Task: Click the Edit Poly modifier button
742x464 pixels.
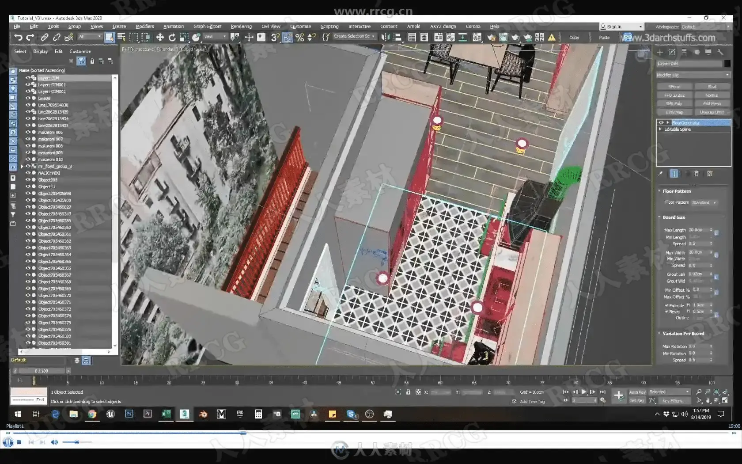Action: pyautogui.click(x=674, y=103)
